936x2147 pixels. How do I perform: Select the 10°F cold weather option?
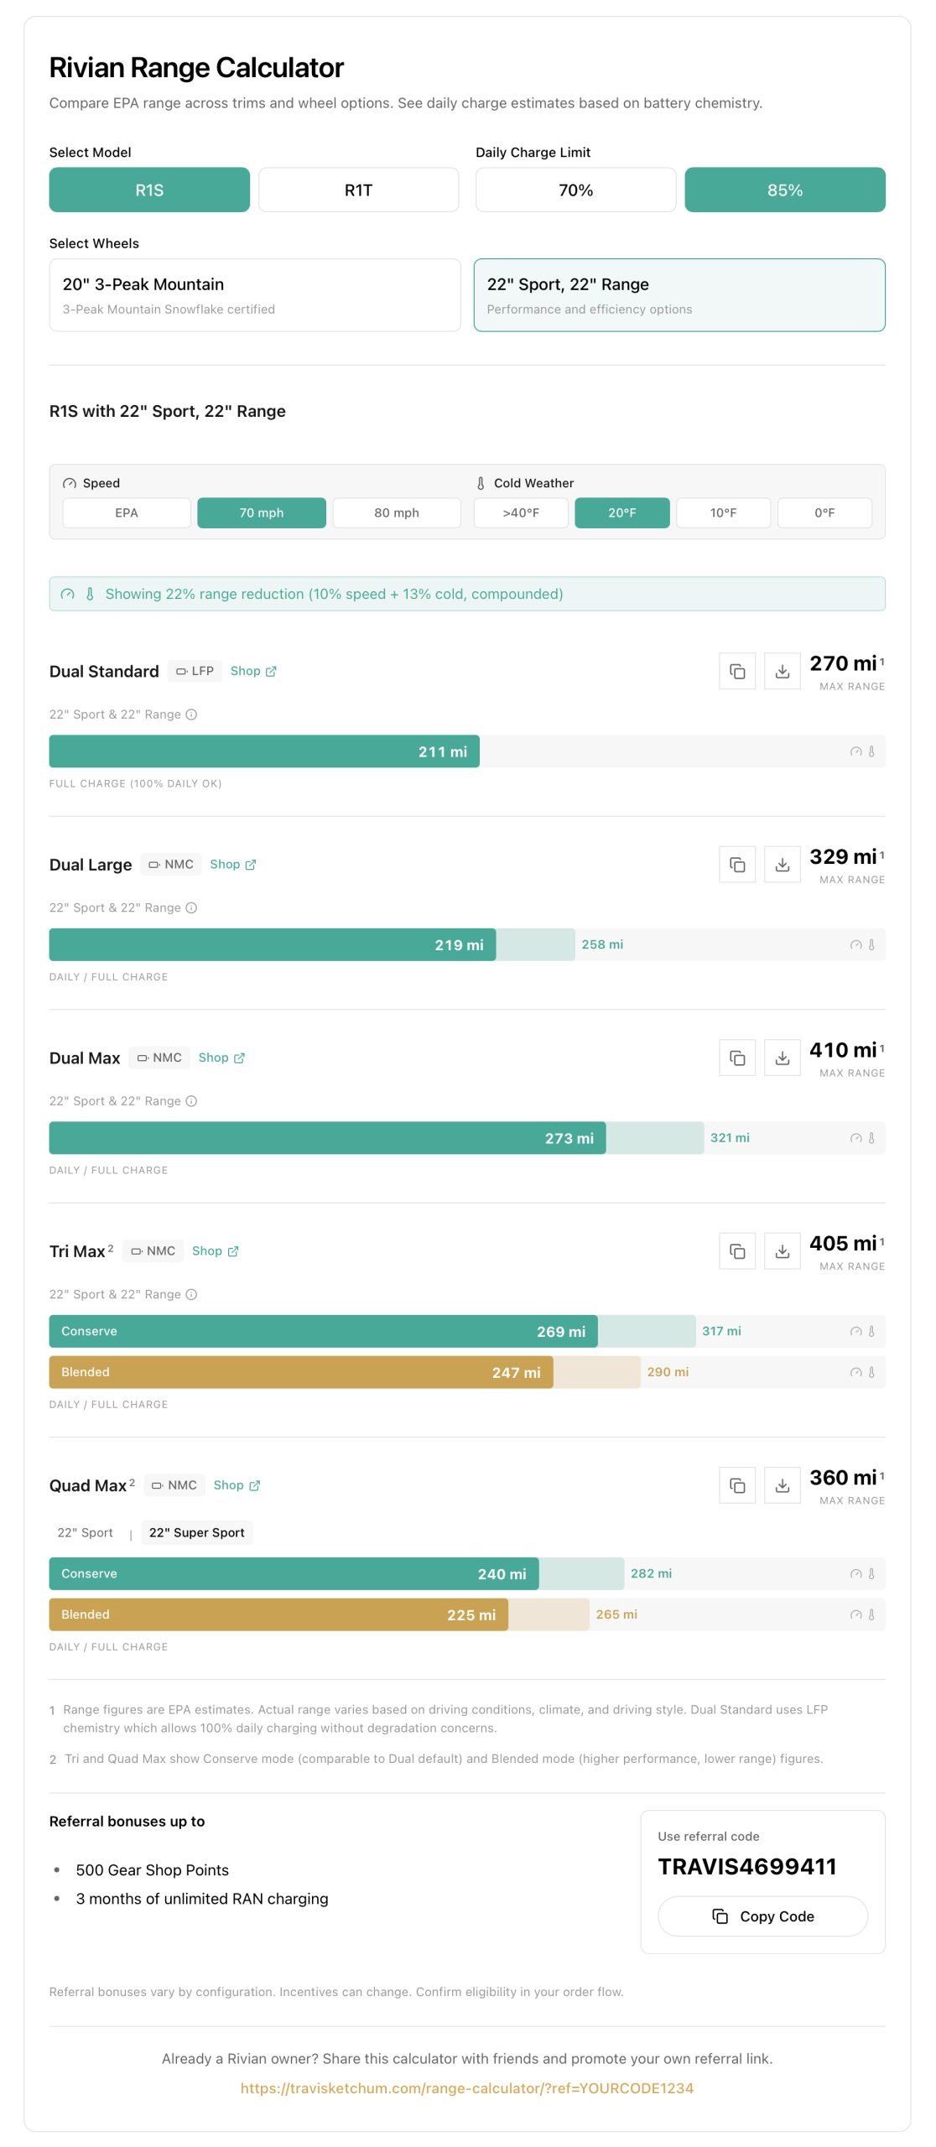(x=722, y=512)
